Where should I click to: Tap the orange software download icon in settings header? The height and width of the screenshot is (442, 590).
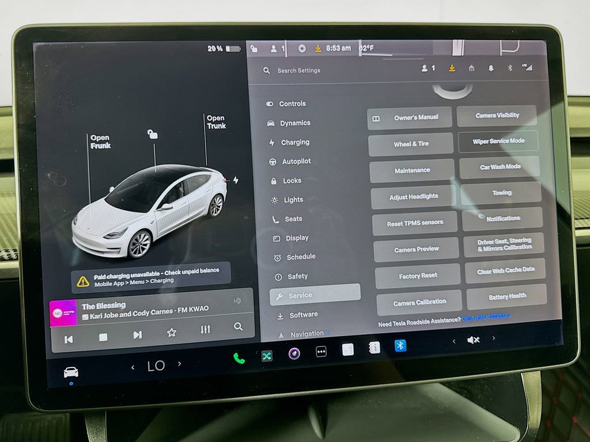pyautogui.click(x=452, y=68)
